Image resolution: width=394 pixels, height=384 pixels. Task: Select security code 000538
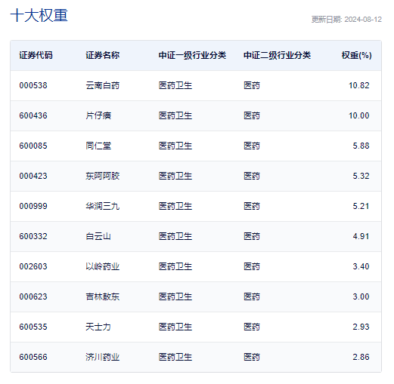33,85
